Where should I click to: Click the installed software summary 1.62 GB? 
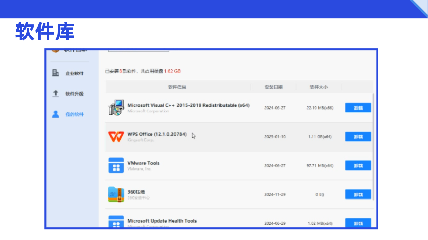click(x=172, y=71)
